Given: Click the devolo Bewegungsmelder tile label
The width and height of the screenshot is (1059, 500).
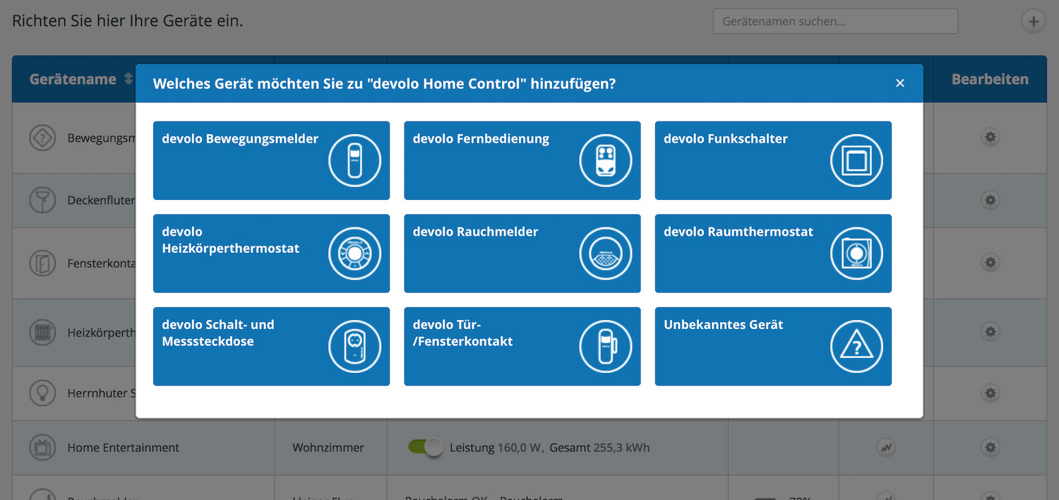Looking at the screenshot, I should click(x=240, y=139).
